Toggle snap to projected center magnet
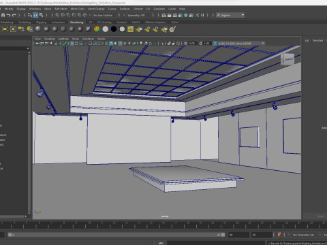The image size is (327, 245). click(x=74, y=15)
